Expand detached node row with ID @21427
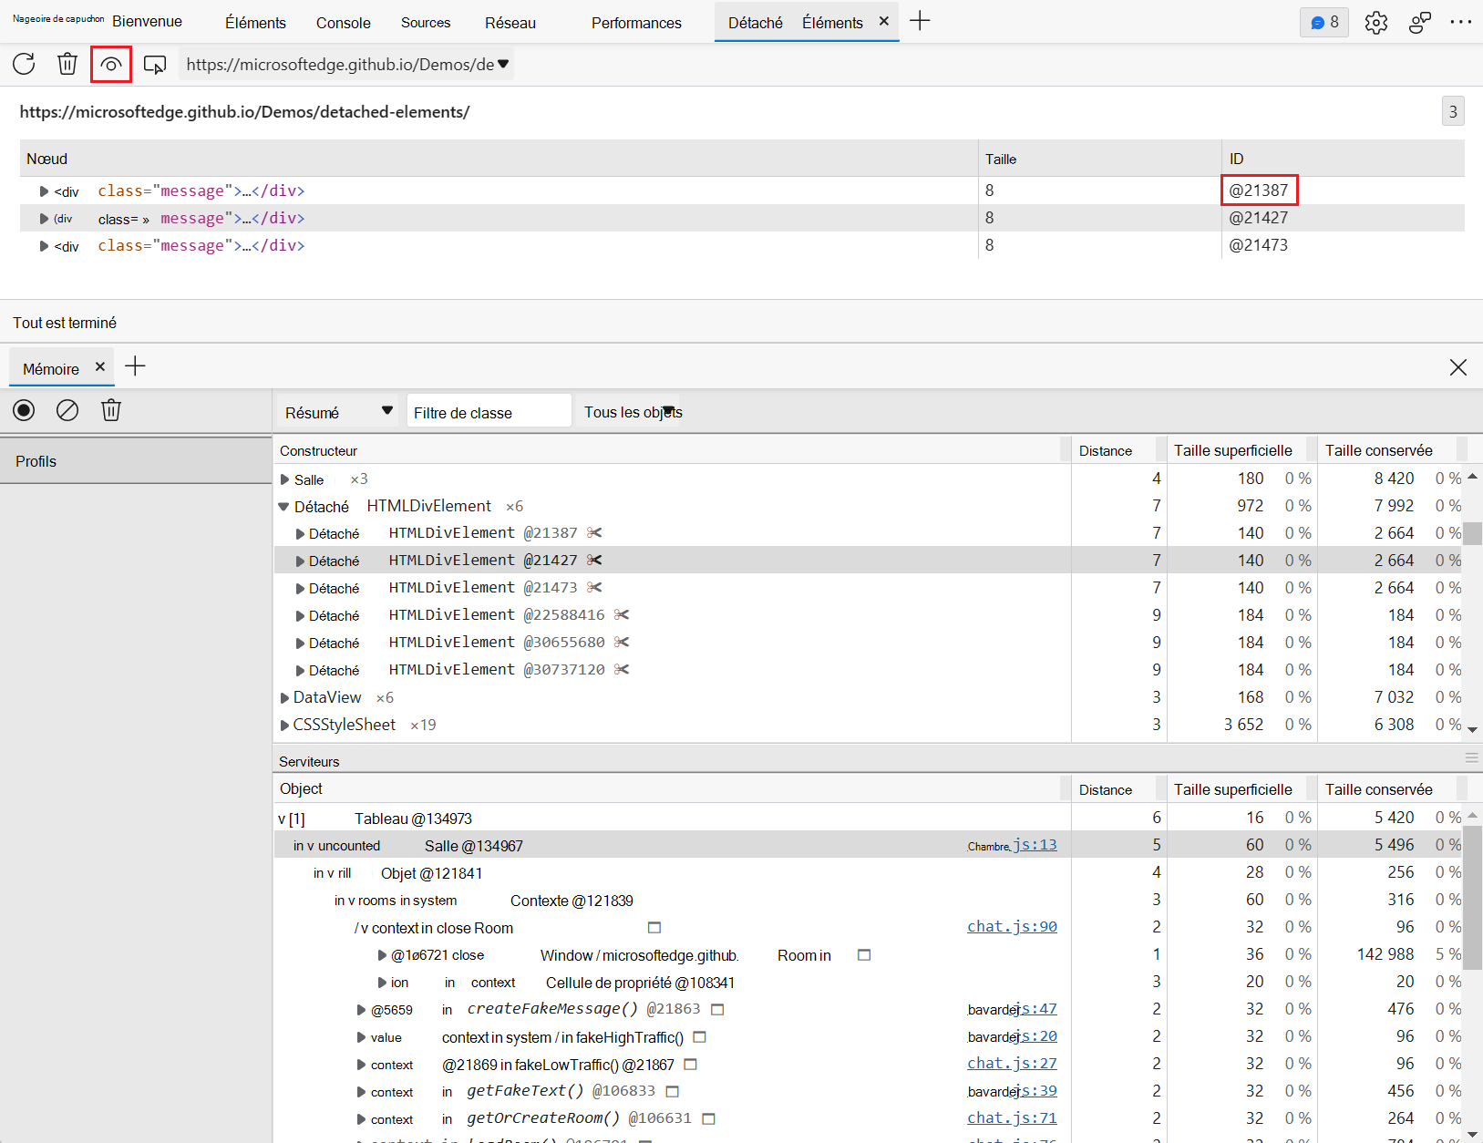The image size is (1483, 1143). 43,219
